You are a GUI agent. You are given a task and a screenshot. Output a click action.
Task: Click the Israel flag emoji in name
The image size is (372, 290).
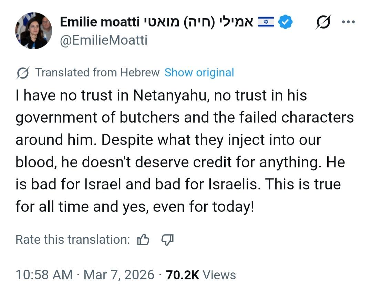pyautogui.click(x=266, y=22)
